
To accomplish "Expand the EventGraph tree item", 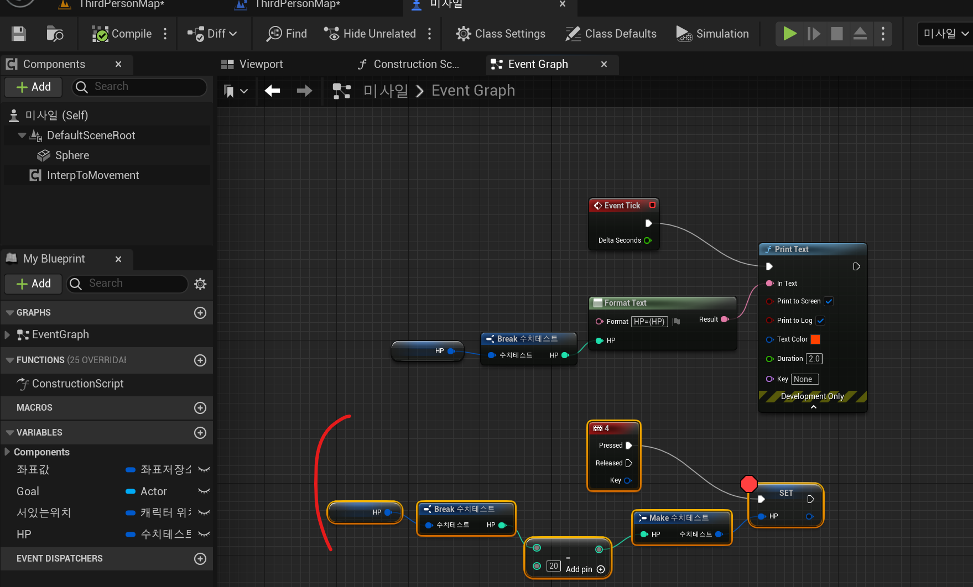I will 7,334.
